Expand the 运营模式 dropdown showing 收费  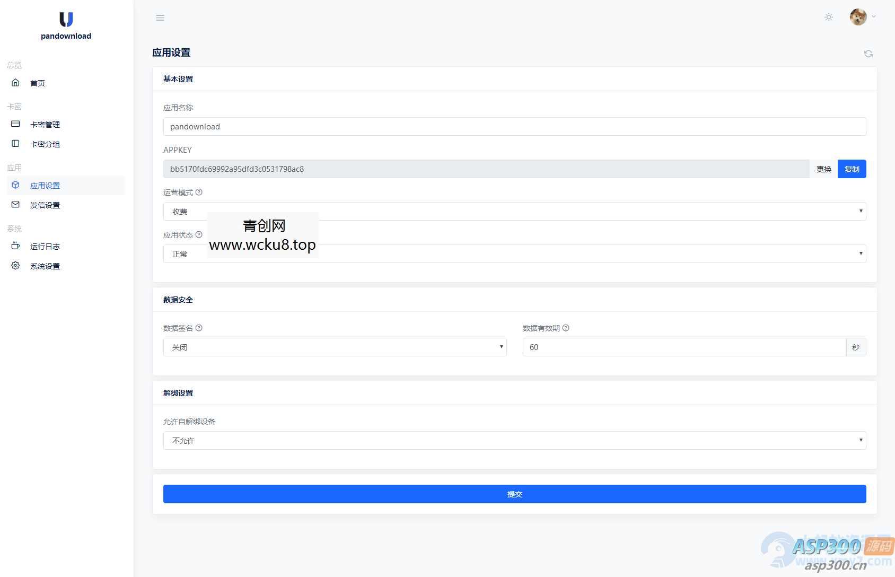coord(514,212)
